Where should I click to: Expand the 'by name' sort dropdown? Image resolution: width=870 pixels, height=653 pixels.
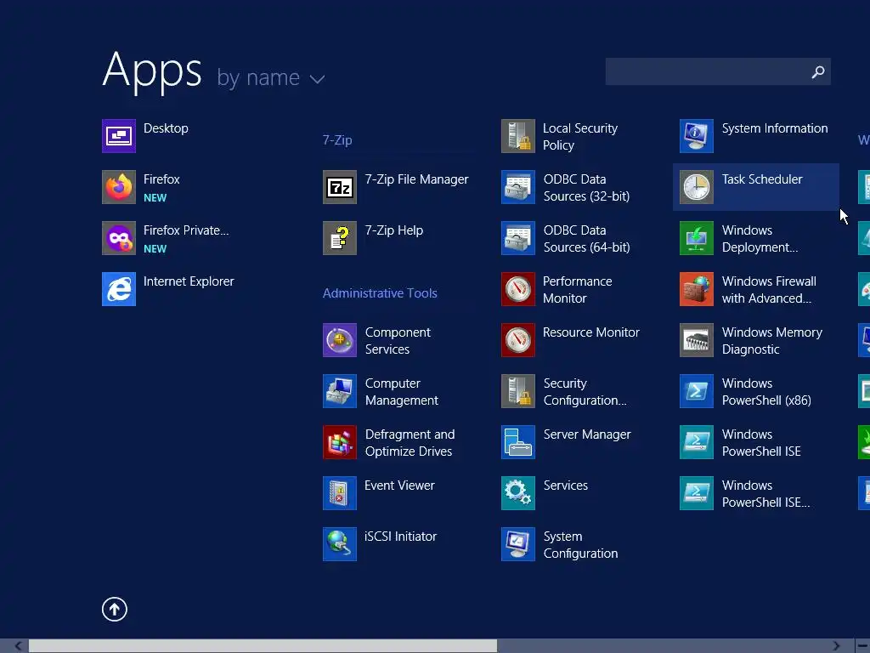(271, 78)
